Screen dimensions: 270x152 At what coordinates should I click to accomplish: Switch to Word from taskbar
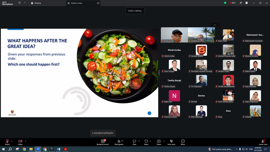tap(59, 149)
